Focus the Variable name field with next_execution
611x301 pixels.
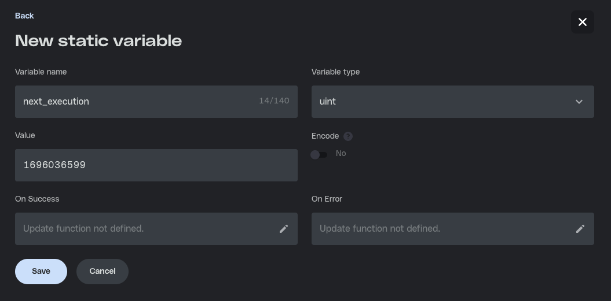pos(133,102)
